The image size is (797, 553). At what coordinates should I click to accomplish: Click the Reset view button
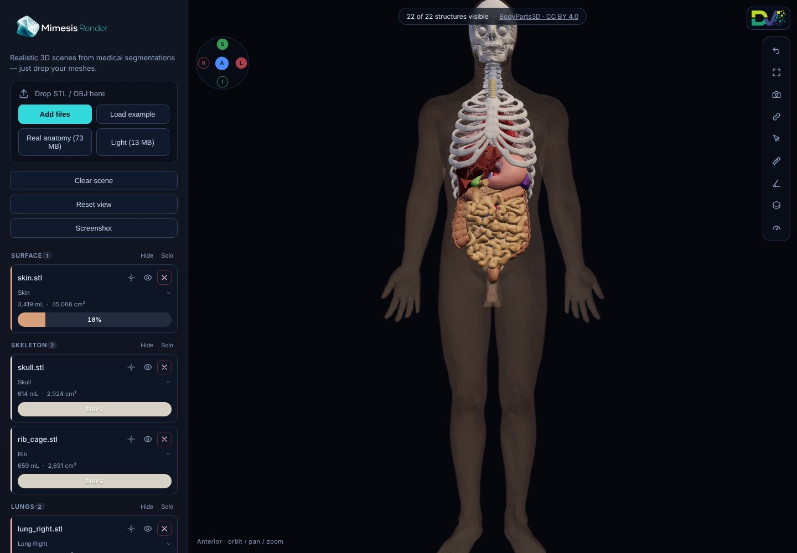coord(94,205)
